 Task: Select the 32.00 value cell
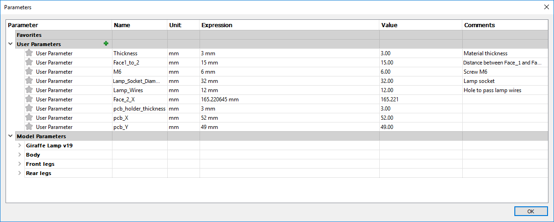pos(421,81)
